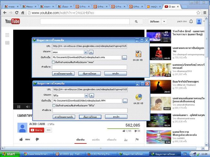Open the YouTube guide sidebar icon

tap(7, 35)
